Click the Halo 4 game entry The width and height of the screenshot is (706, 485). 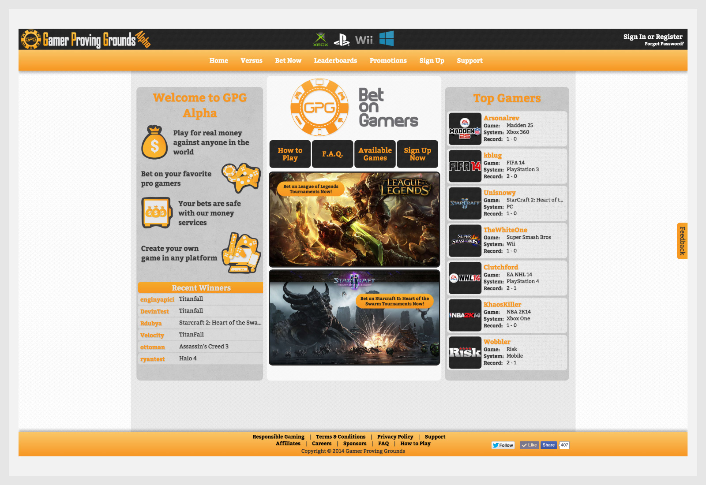(188, 358)
